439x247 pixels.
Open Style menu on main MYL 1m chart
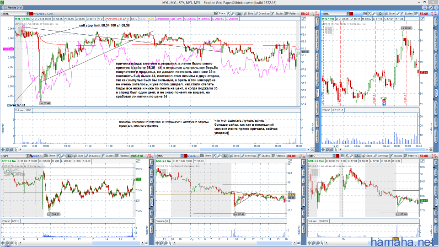tap(249, 13)
